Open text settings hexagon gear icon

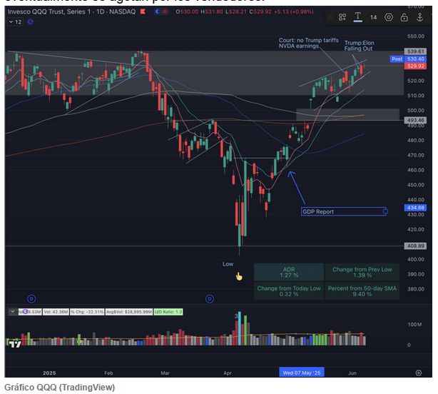coord(389,17)
